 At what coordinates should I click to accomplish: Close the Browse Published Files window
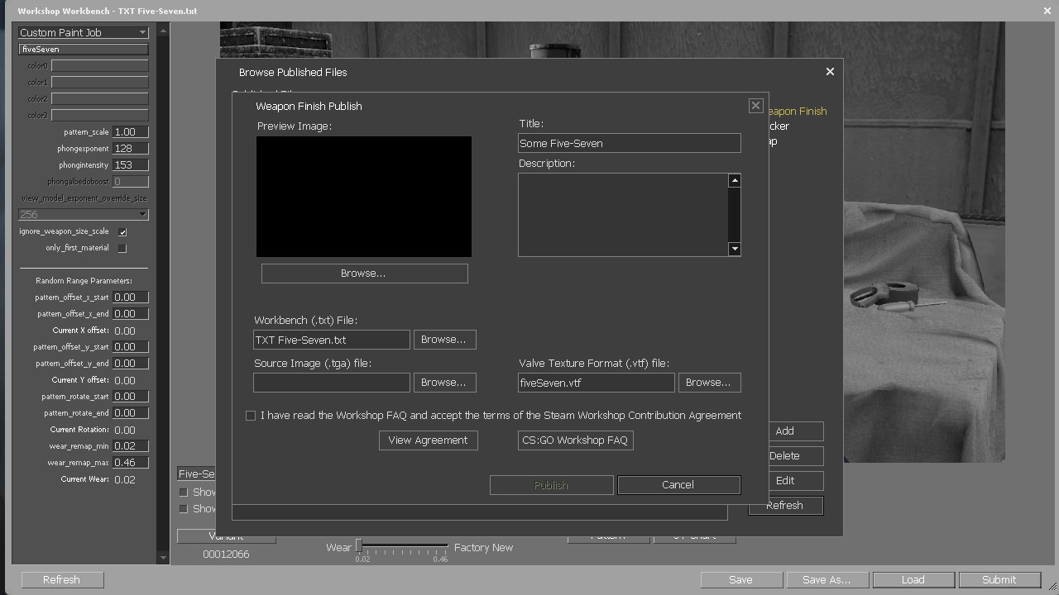pyautogui.click(x=830, y=72)
